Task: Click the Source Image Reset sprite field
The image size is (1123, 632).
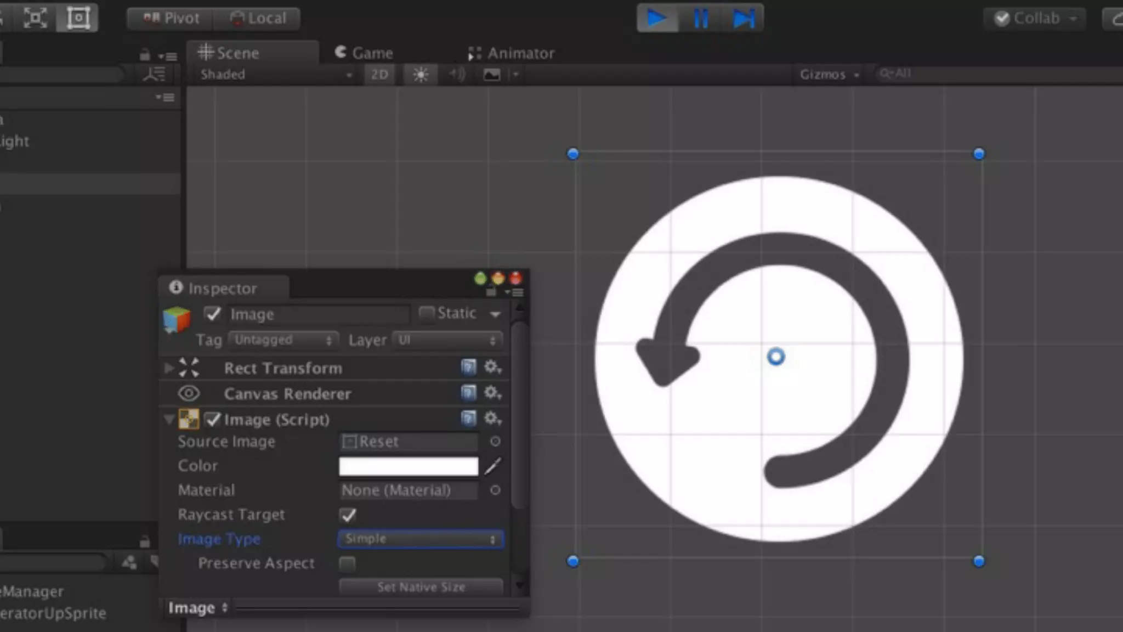Action: point(409,442)
